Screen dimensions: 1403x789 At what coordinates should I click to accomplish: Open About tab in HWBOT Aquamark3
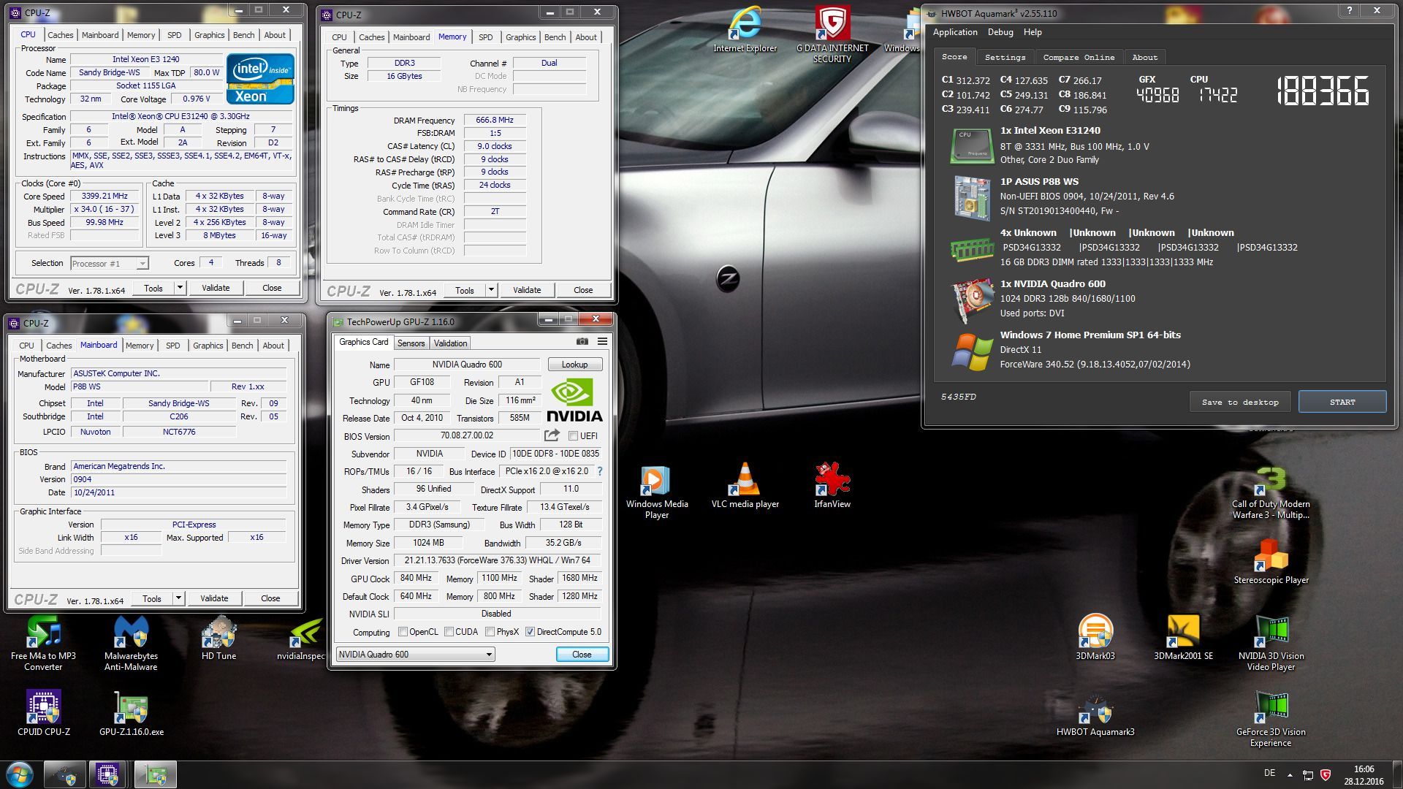click(1144, 57)
